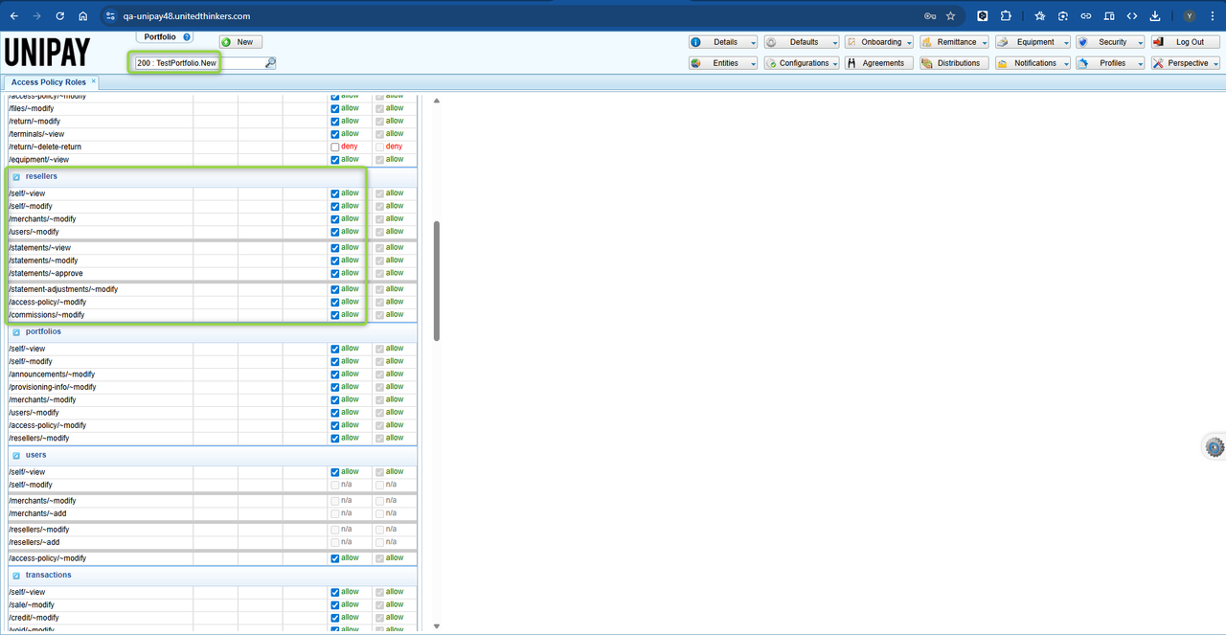The height and width of the screenshot is (635, 1226).
Task: Click the Agreements binoculars icon
Action: (x=851, y=63)
